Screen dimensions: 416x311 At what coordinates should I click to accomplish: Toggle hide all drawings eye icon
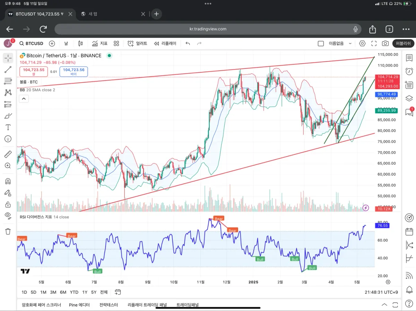(8, 216)
